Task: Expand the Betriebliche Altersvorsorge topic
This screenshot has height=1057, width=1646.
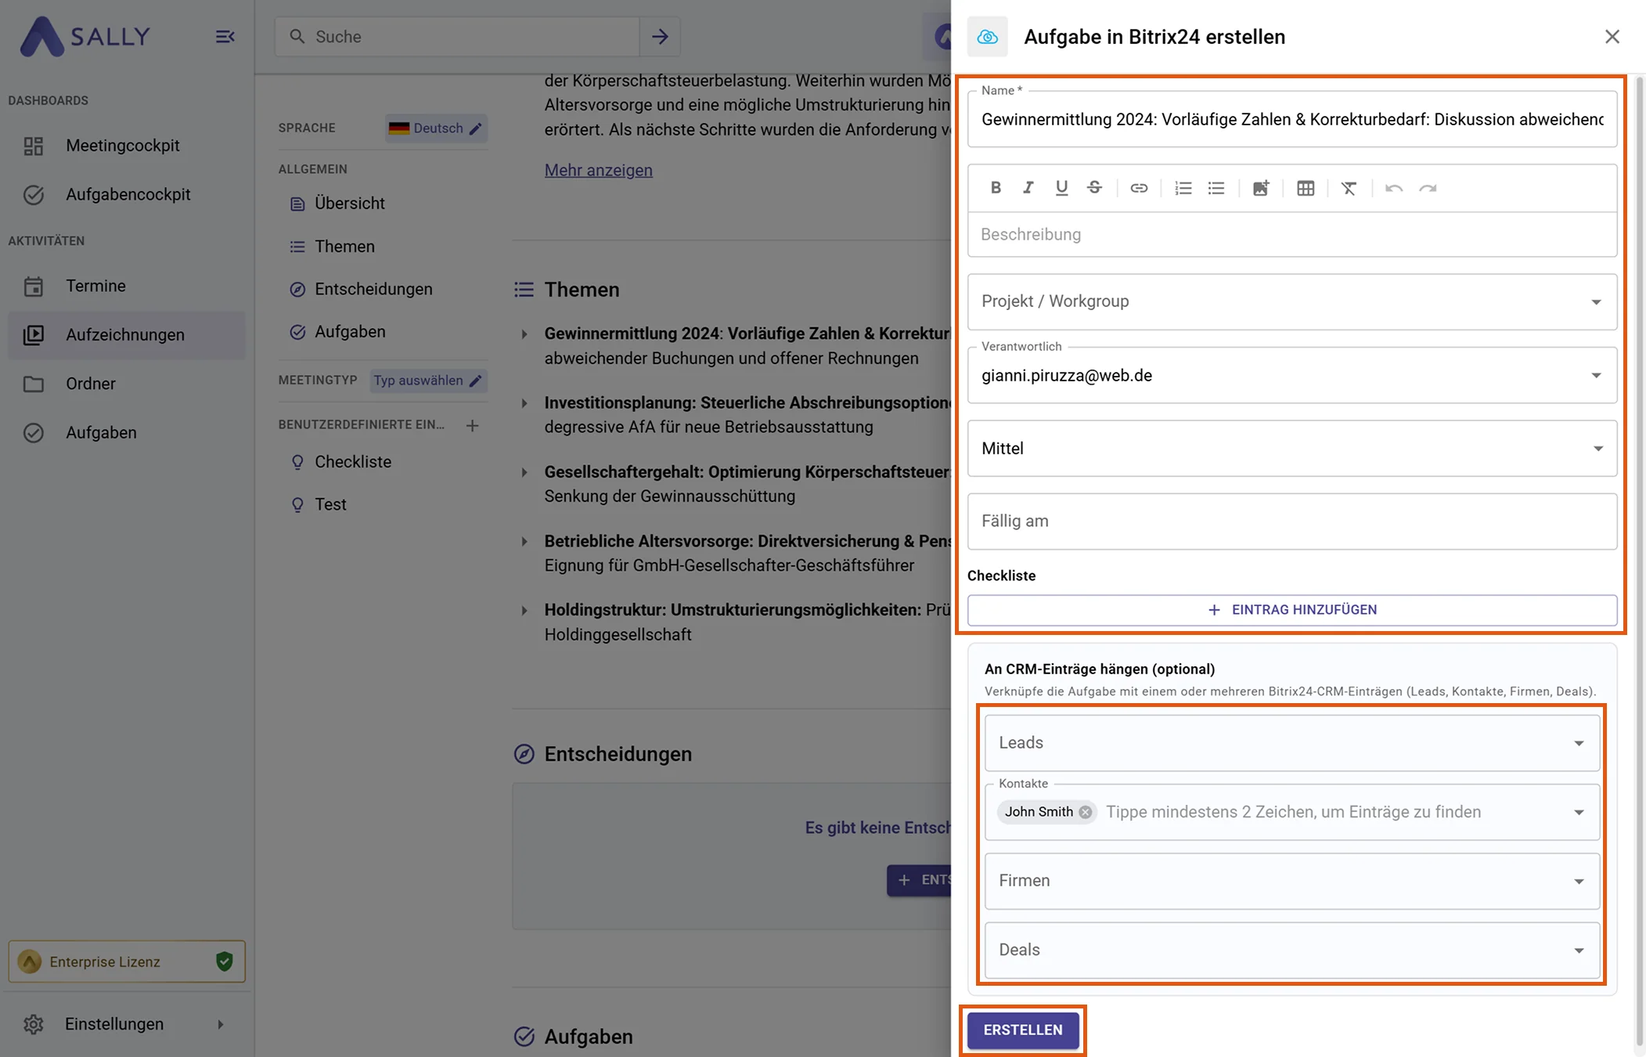Action: (524, 542)
